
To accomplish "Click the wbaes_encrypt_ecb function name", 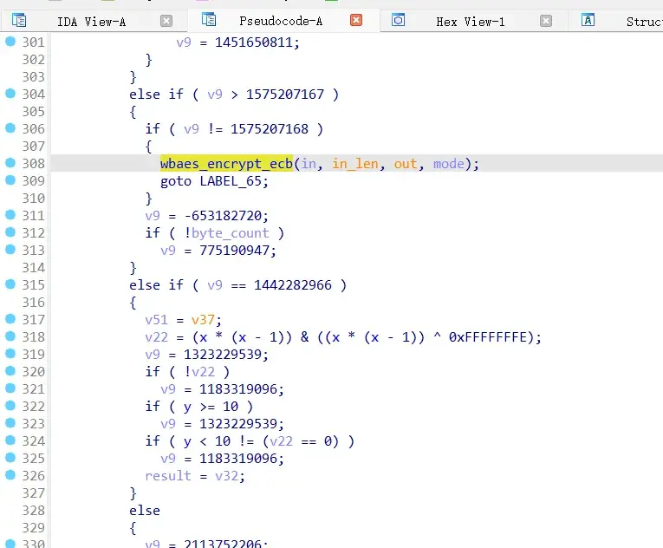I will [x=226, y=164].
